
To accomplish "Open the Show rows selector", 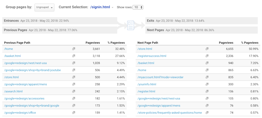I will (138, 7).
